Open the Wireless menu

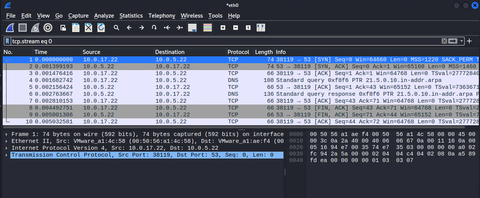[x=192, y=16]
